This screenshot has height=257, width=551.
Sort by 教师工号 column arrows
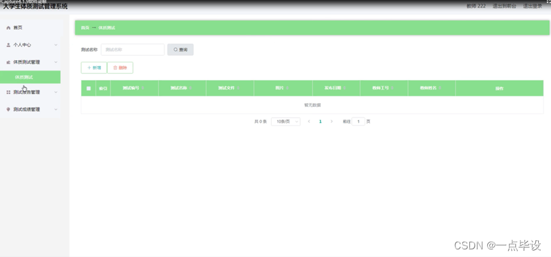coord(392,88)
